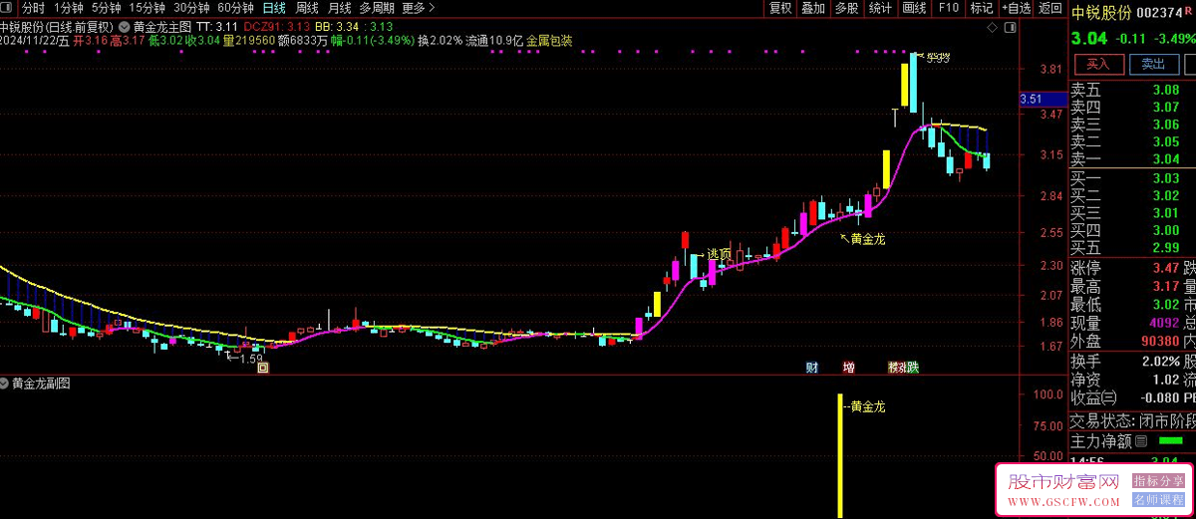Viewport: 1196px width, 519px height.
Task: Click the 卖出 sell button
Action: [1153, 64]
